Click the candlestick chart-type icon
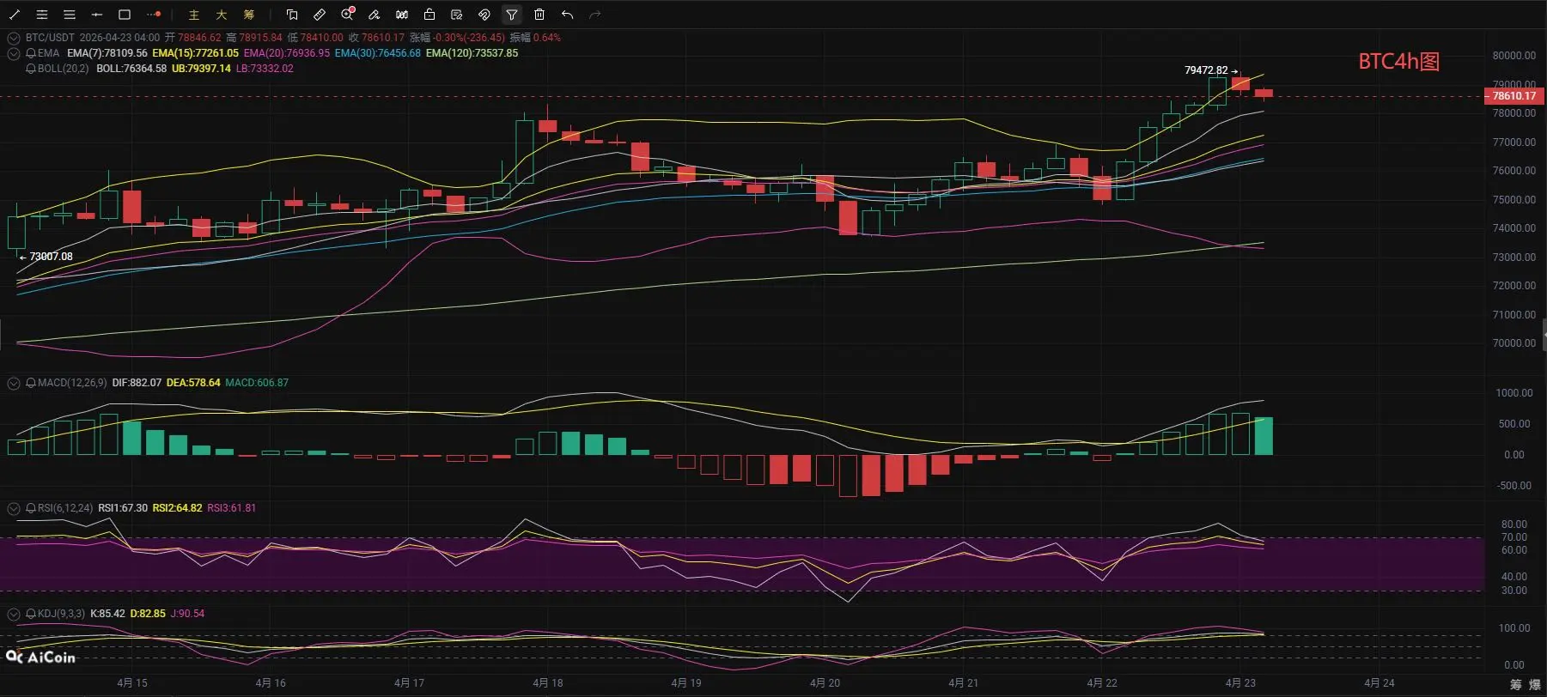Image resolution: width=1547 pixels, height=697 pixels. click(x=402, y=15)
